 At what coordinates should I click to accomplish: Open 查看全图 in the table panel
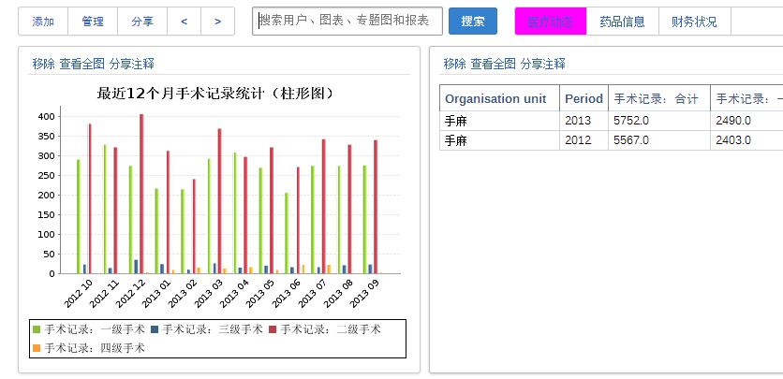click(x=494, y=64)
